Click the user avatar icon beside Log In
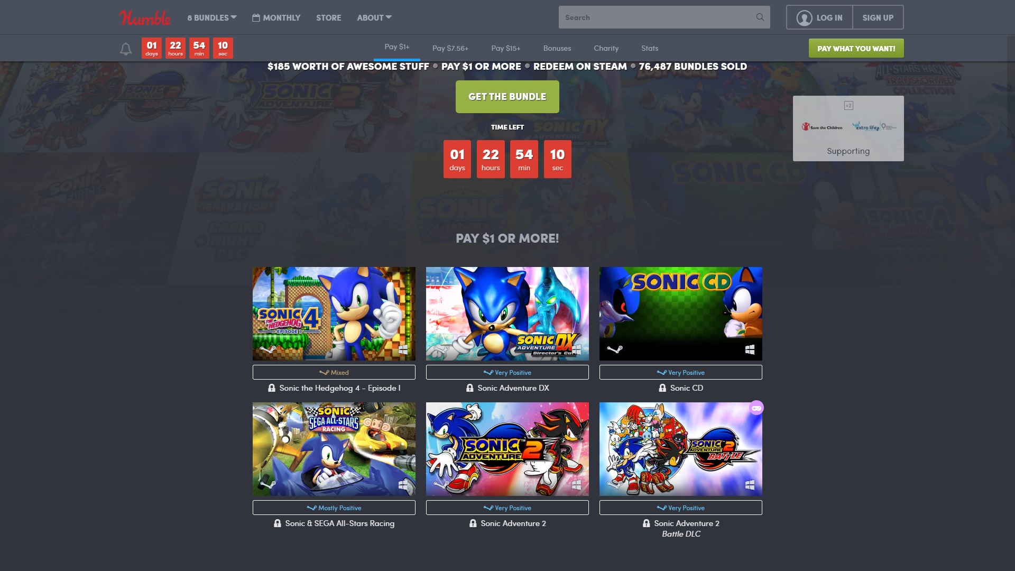This screenshot has width=1015, height=571. (x=804, y=18)
